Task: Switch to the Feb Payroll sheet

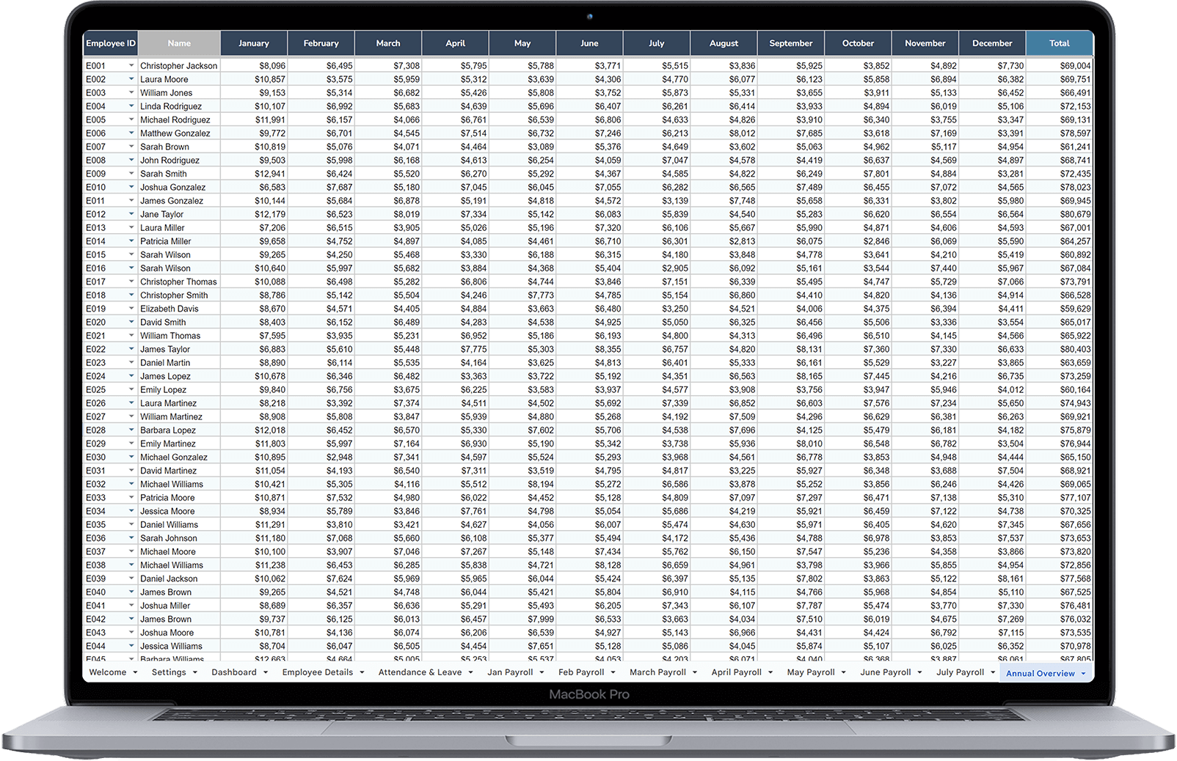Action: tap(580, 672)
